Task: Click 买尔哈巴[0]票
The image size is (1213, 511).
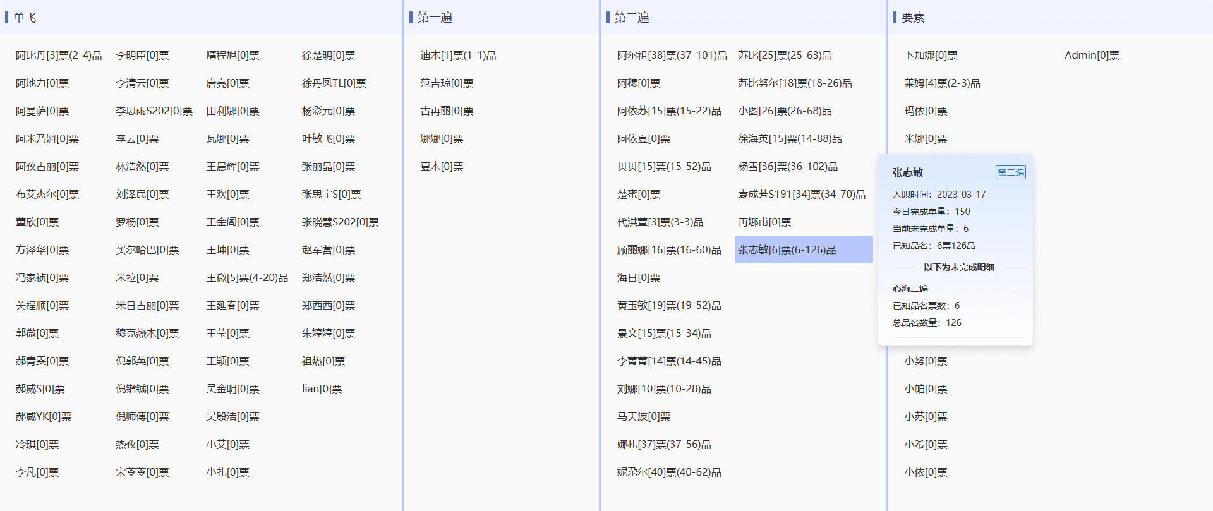Action: click(147, 250)
